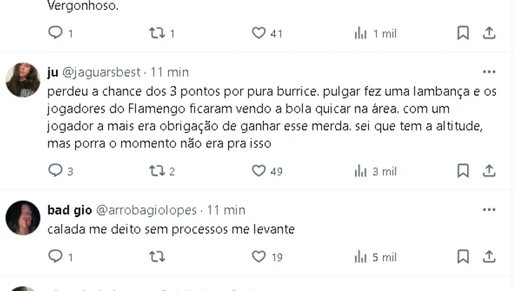The width and height of the screenshot is (519, 291).
Task: Bookmark ju's tweet about Flamengo
Action: [463, 171]
